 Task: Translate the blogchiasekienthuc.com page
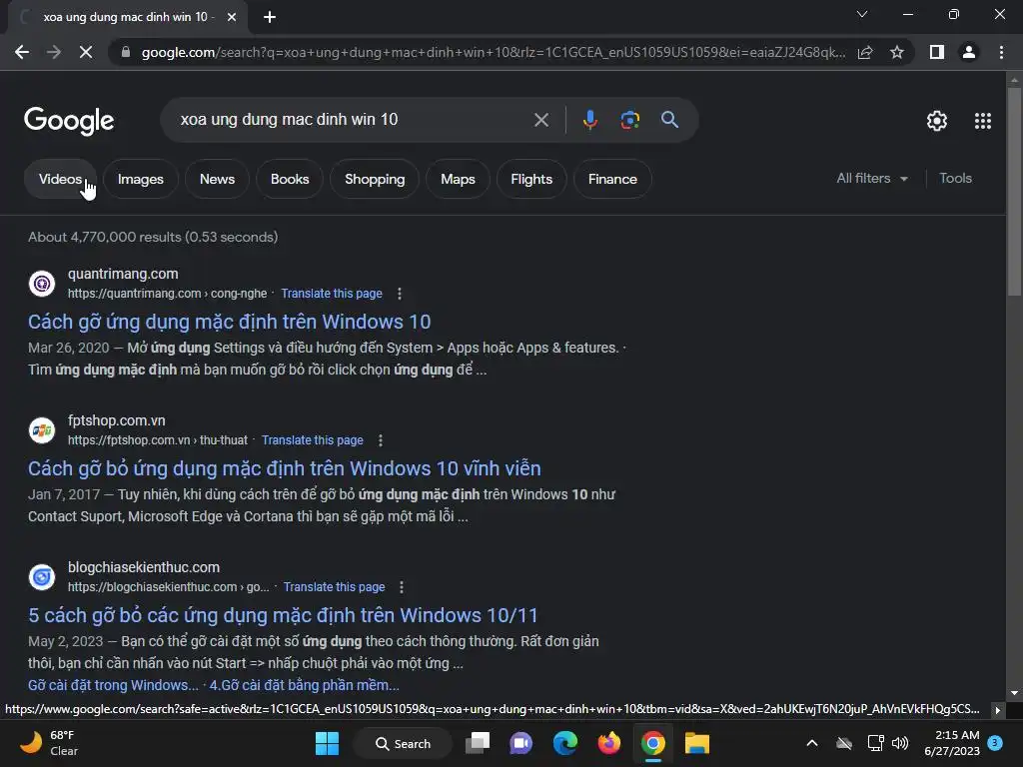(x=334, y=587)
